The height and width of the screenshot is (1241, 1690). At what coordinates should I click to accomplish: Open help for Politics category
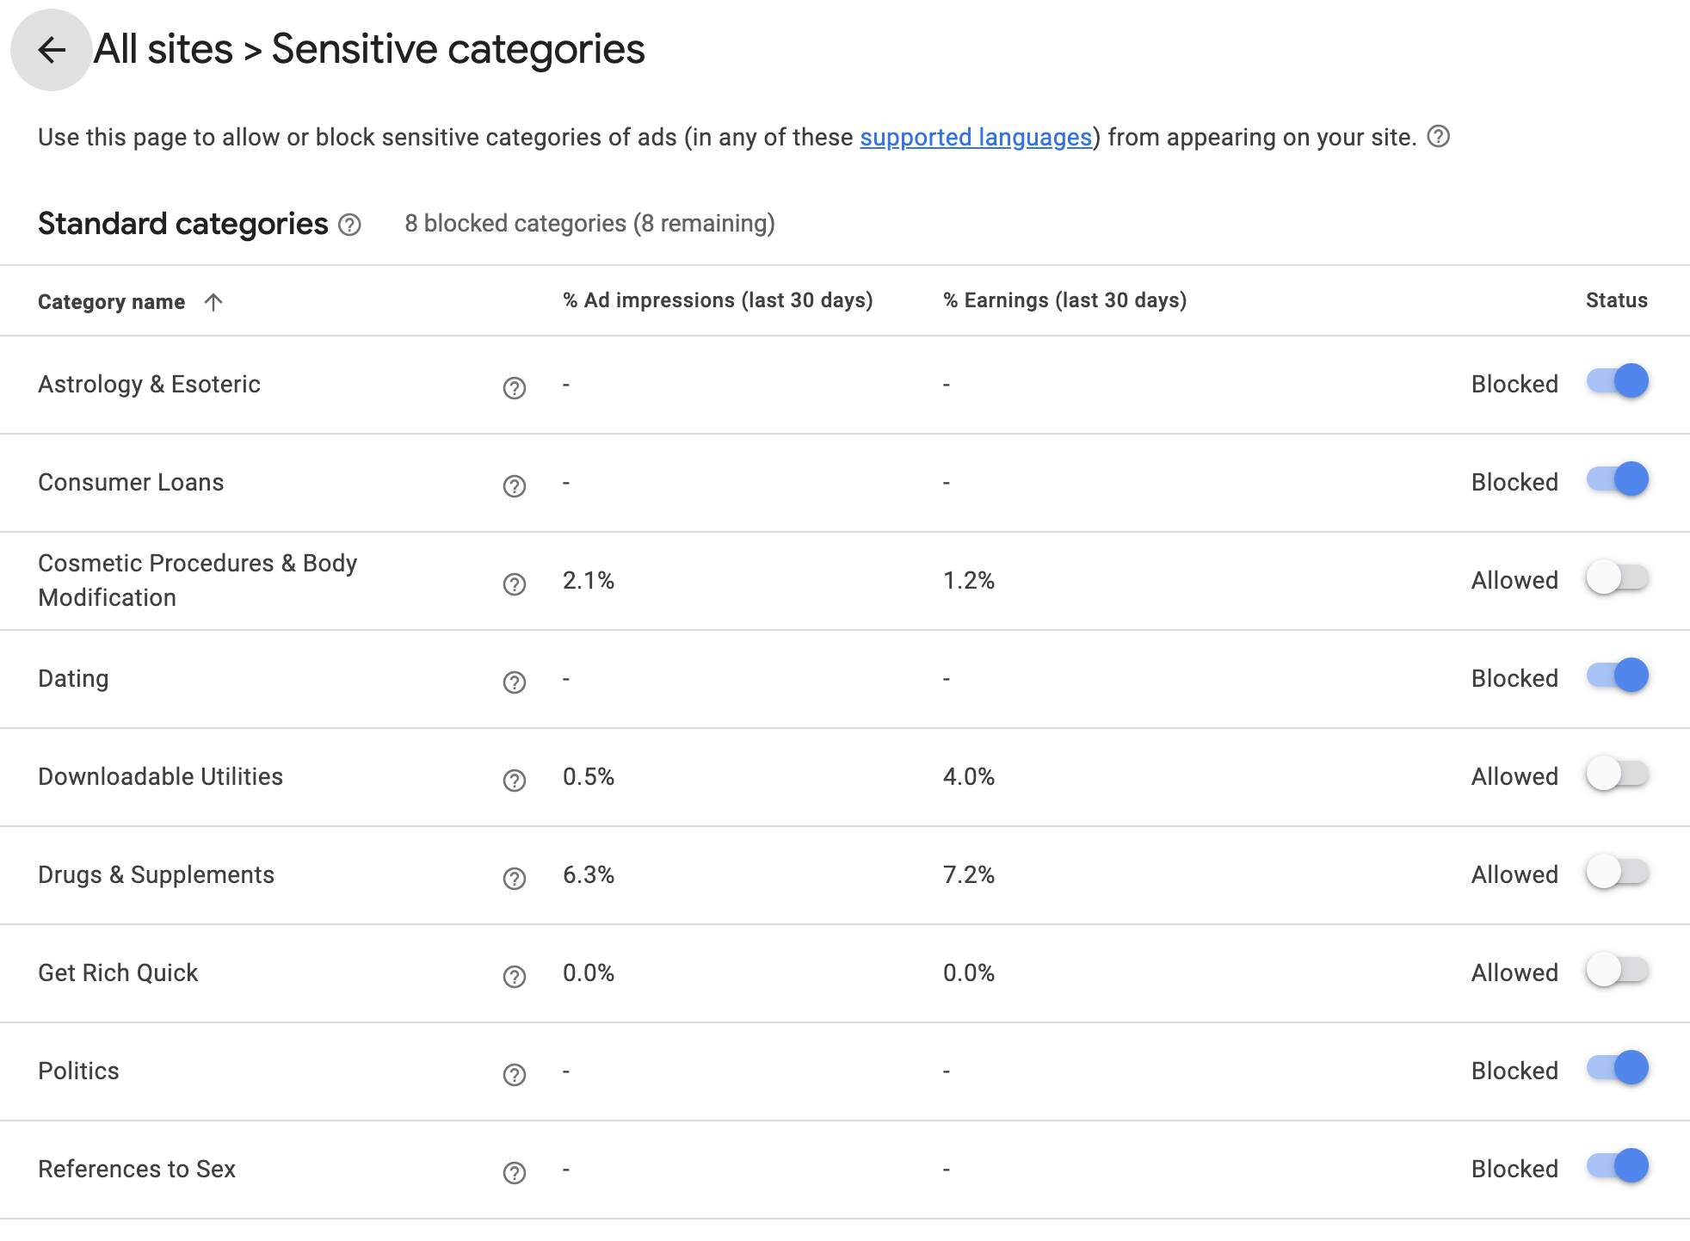[x=514, y=1075]
